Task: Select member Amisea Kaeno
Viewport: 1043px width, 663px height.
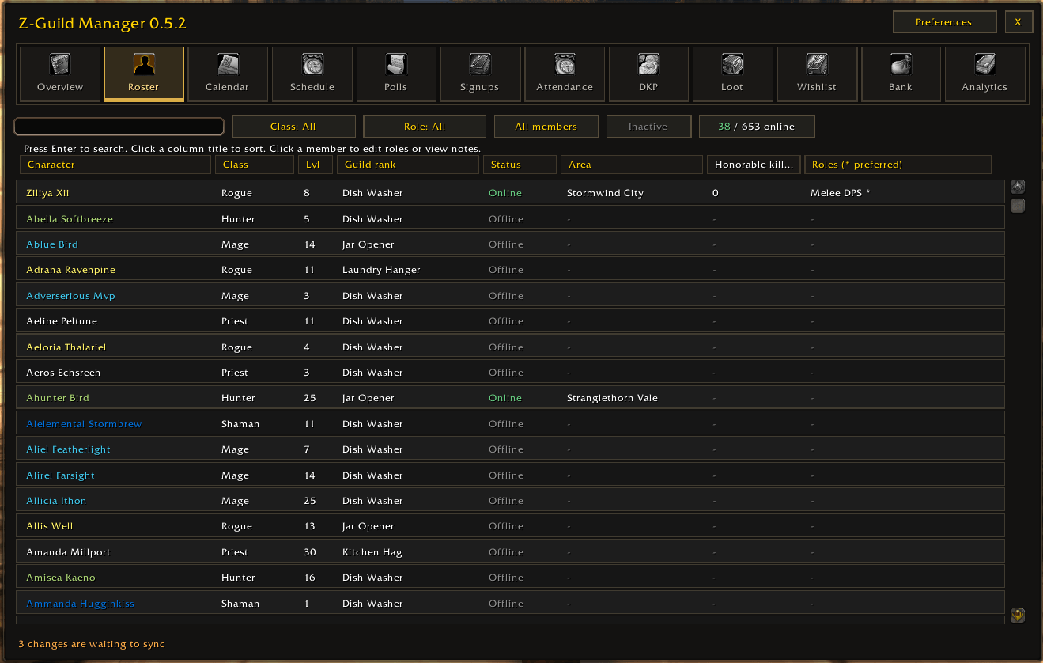Action: (x=510, y=578)
